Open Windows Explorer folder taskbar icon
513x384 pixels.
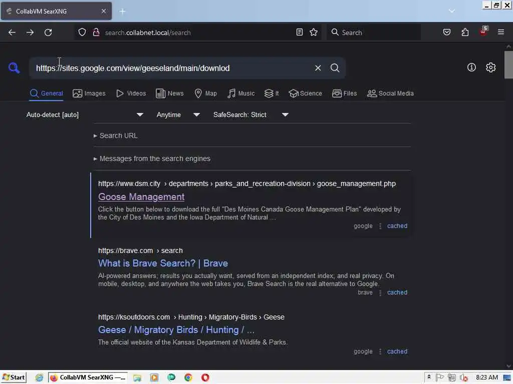coord(137,378)
